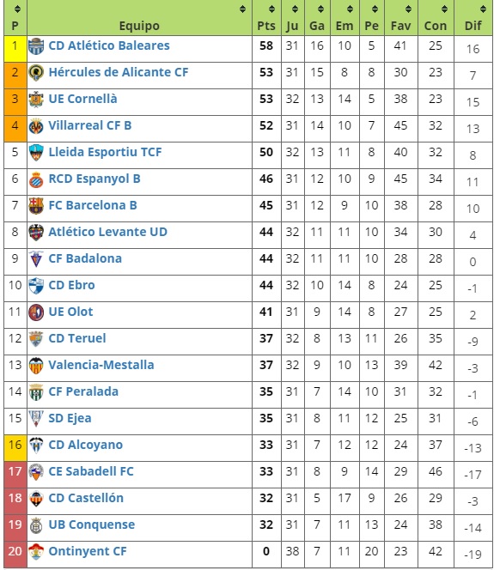Sort table by Dif column arrows
The height and width of the screenshot is (570, 500).
point(483,9)
